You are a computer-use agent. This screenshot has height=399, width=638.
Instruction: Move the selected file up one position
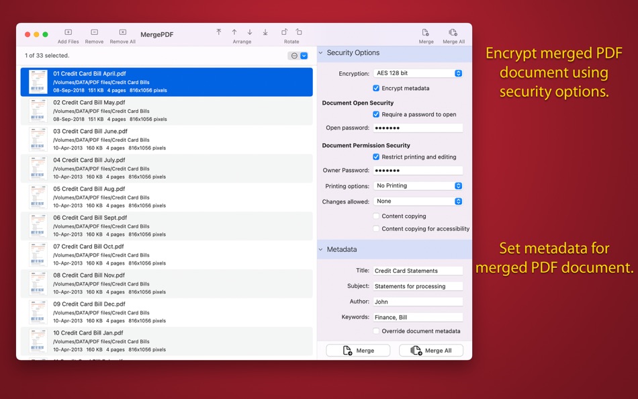click(x=234, y=32)
